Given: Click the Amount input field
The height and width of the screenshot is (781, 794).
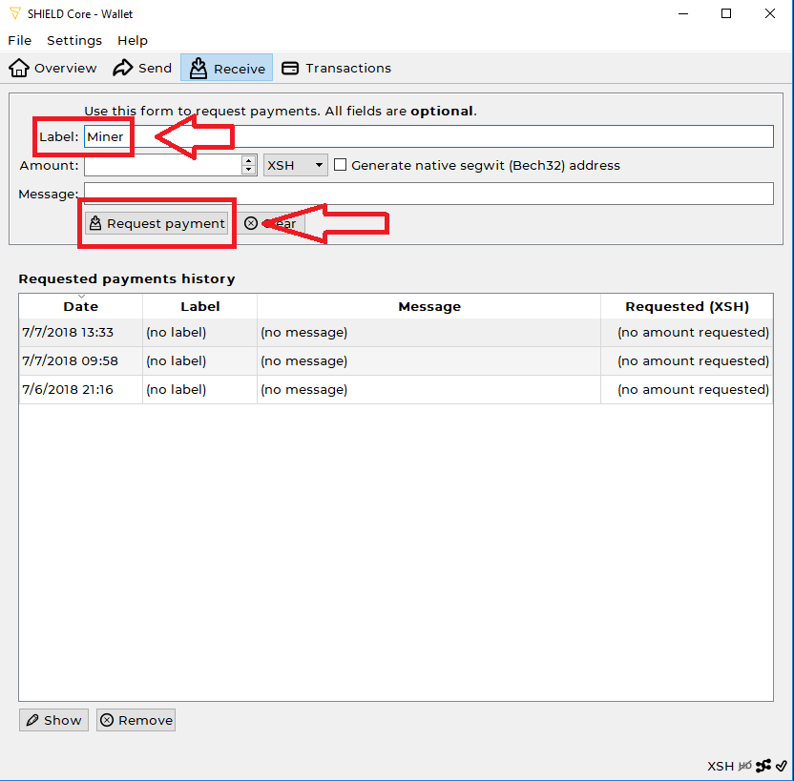Looking at the screenshot, I should 163,165.
